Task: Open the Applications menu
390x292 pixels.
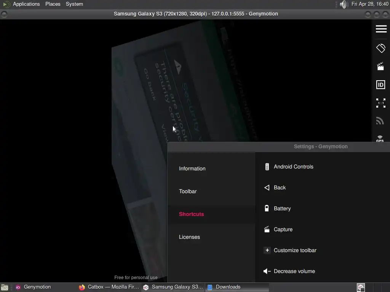Action: (26, 4)
